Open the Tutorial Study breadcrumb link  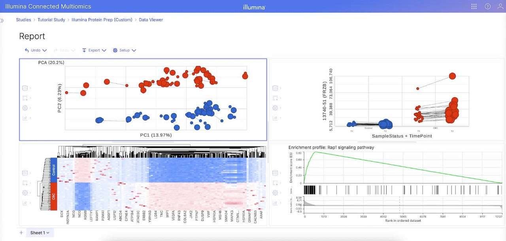point(51,20)
